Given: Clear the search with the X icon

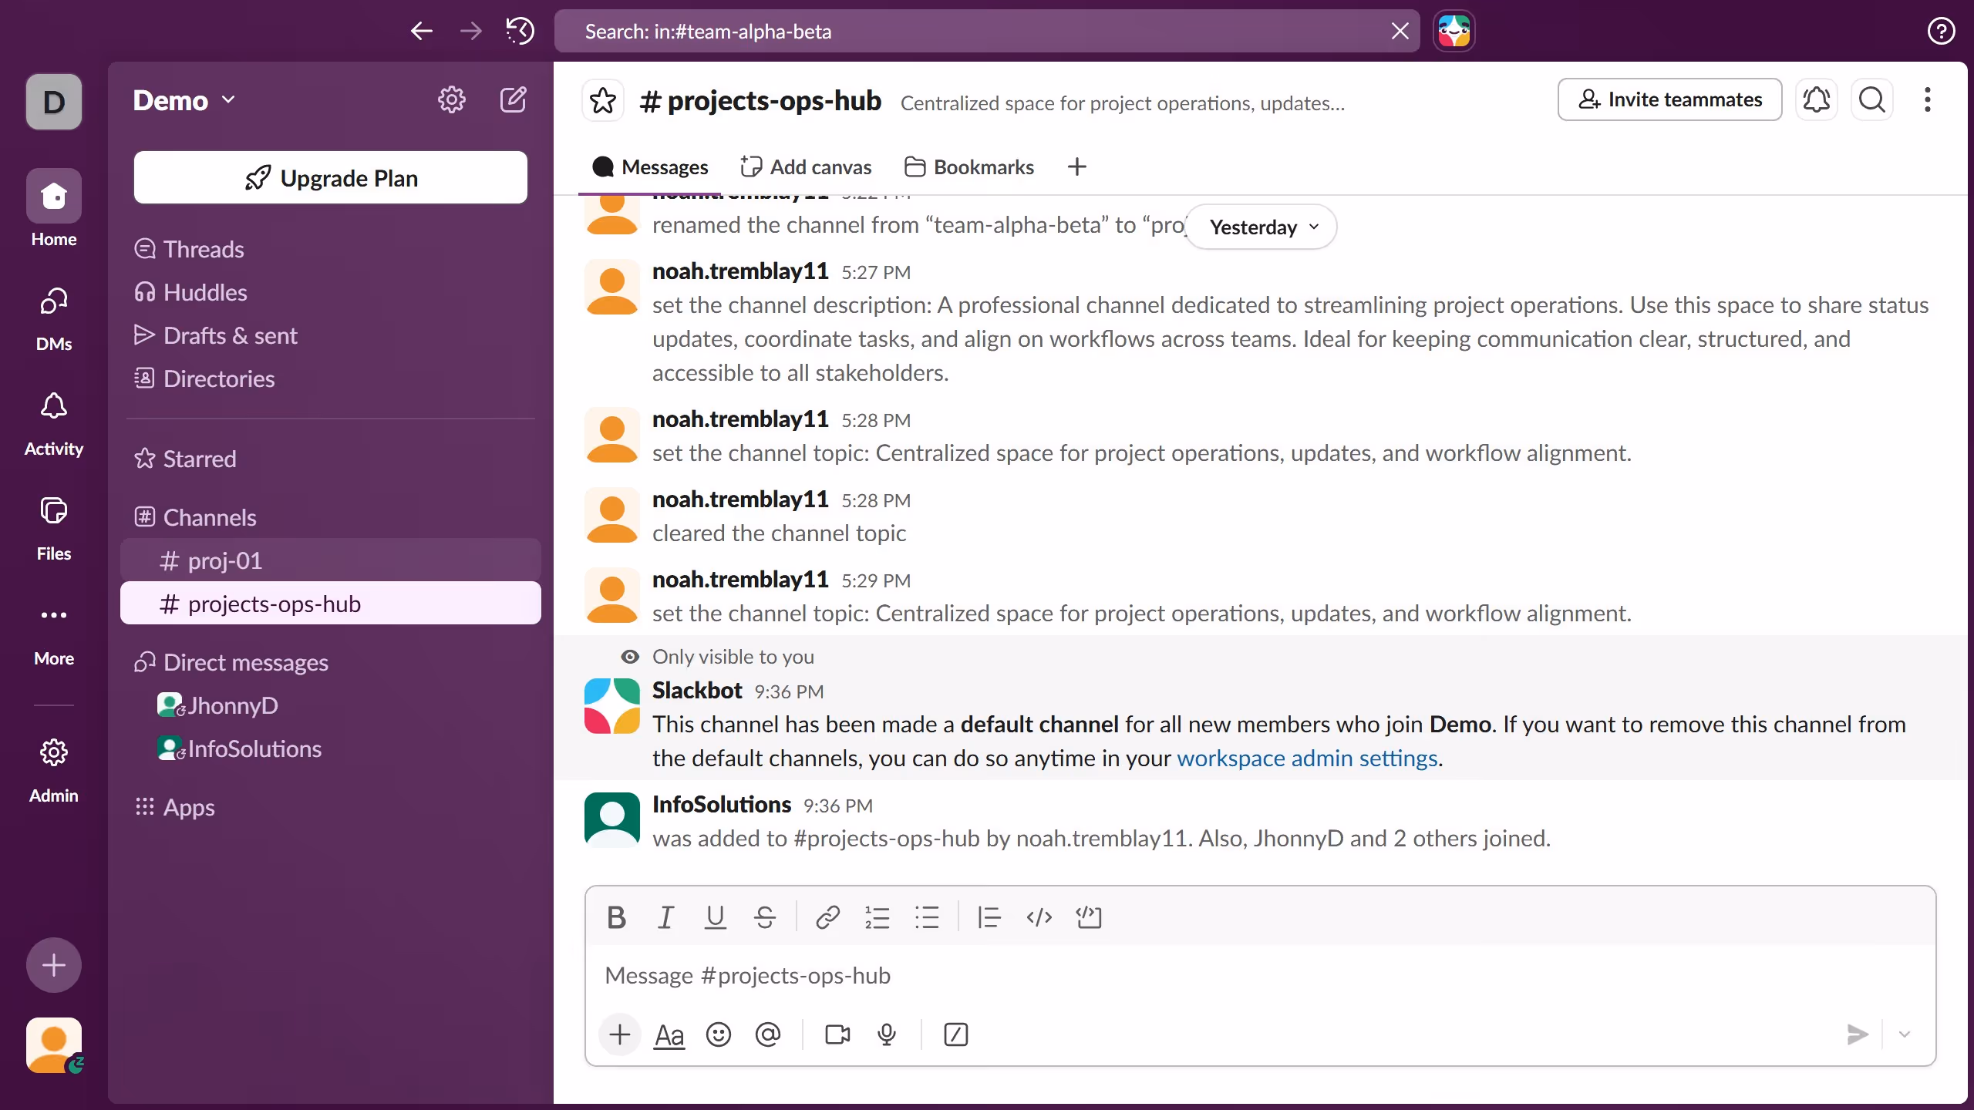Looking at the screenshot, I should click(x=1400, y=31).
